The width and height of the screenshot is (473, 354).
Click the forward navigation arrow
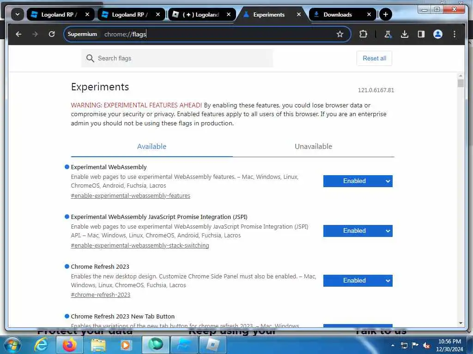click(x=35, y=34)
